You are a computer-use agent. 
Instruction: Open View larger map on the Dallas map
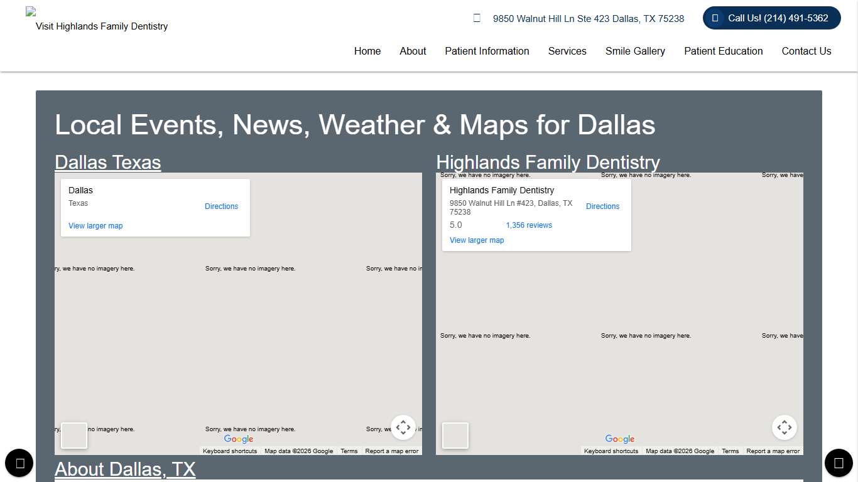95,225
